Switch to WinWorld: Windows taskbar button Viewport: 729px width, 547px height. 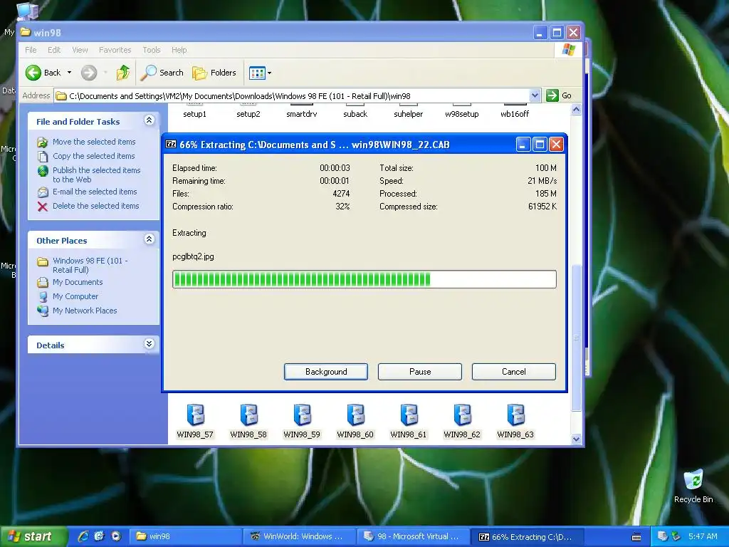(299, 536)
